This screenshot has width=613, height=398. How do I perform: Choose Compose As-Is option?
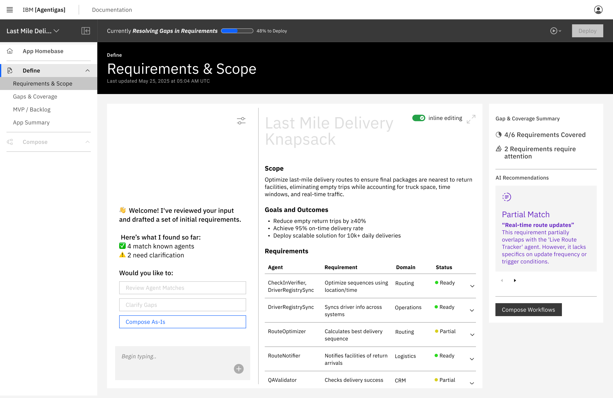(x=182, y=322)
